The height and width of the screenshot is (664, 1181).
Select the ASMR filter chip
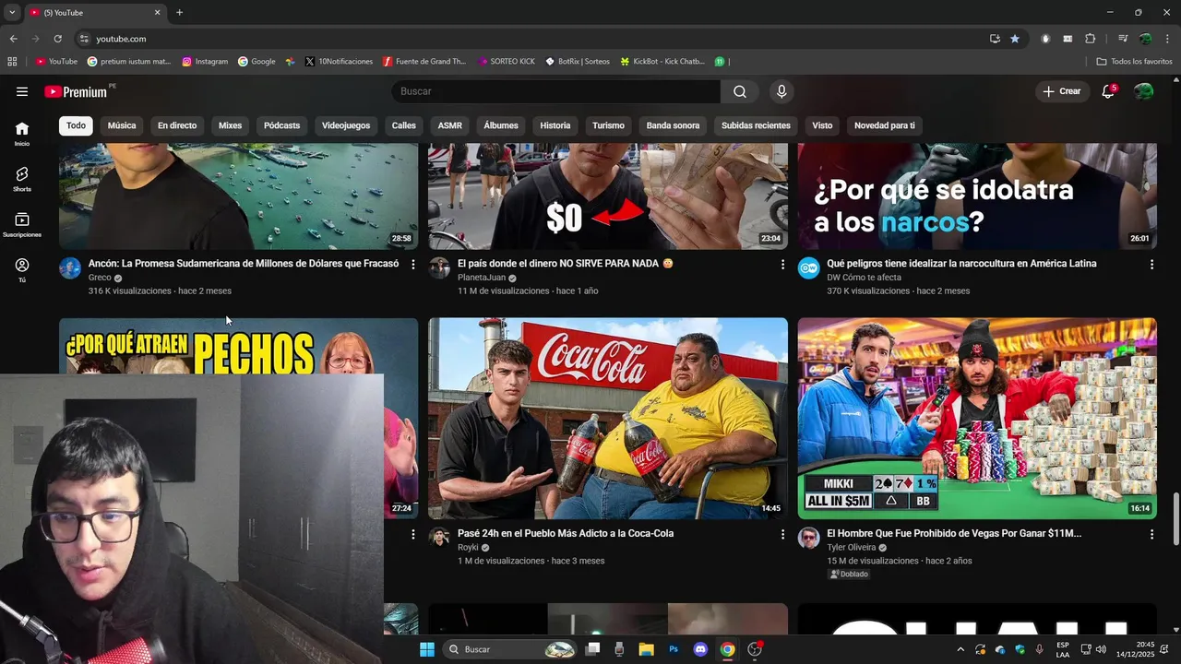coord(450,125)
